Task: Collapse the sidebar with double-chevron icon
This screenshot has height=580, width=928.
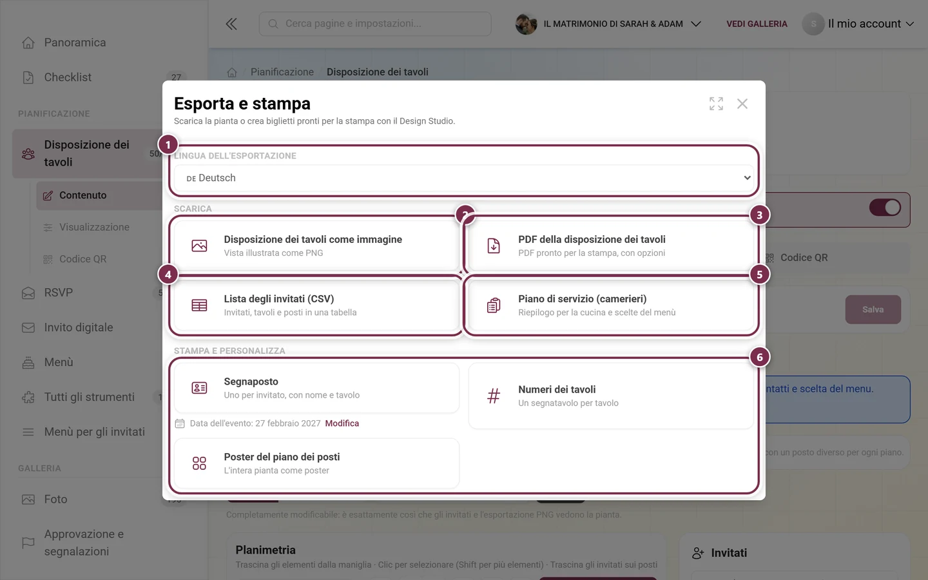Action: click(231, 24)
